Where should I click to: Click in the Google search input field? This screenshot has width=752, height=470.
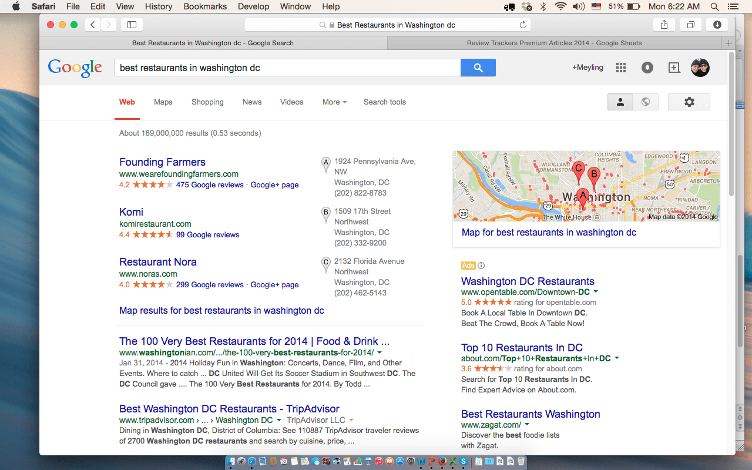pyautogui.click(x=287, y=68)
